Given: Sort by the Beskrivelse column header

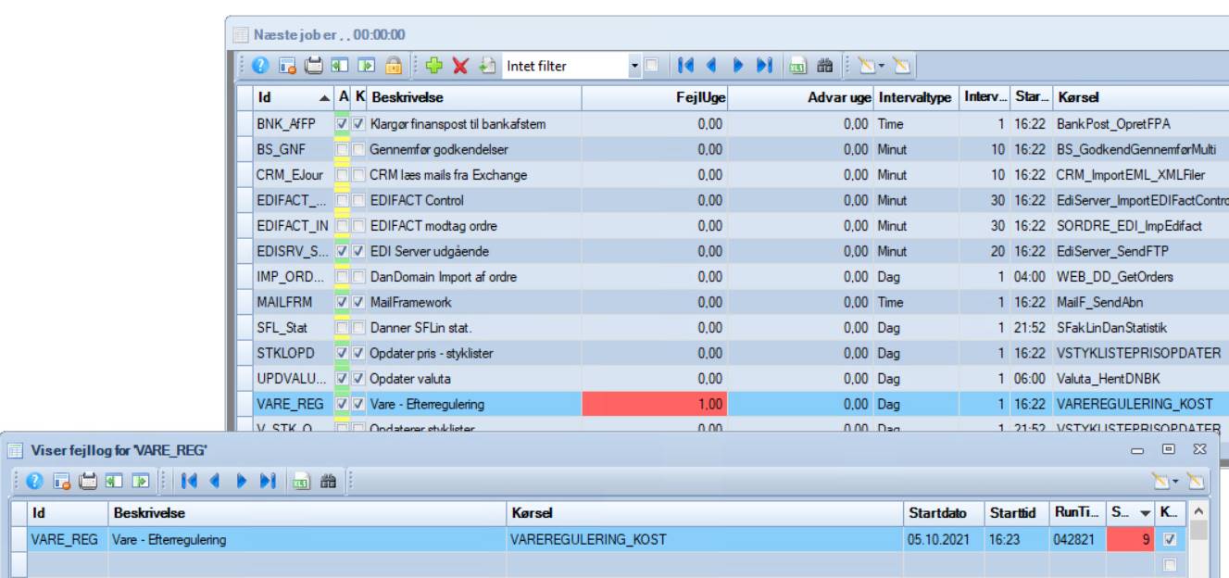Looking at the screenshot, I should 472,97.
